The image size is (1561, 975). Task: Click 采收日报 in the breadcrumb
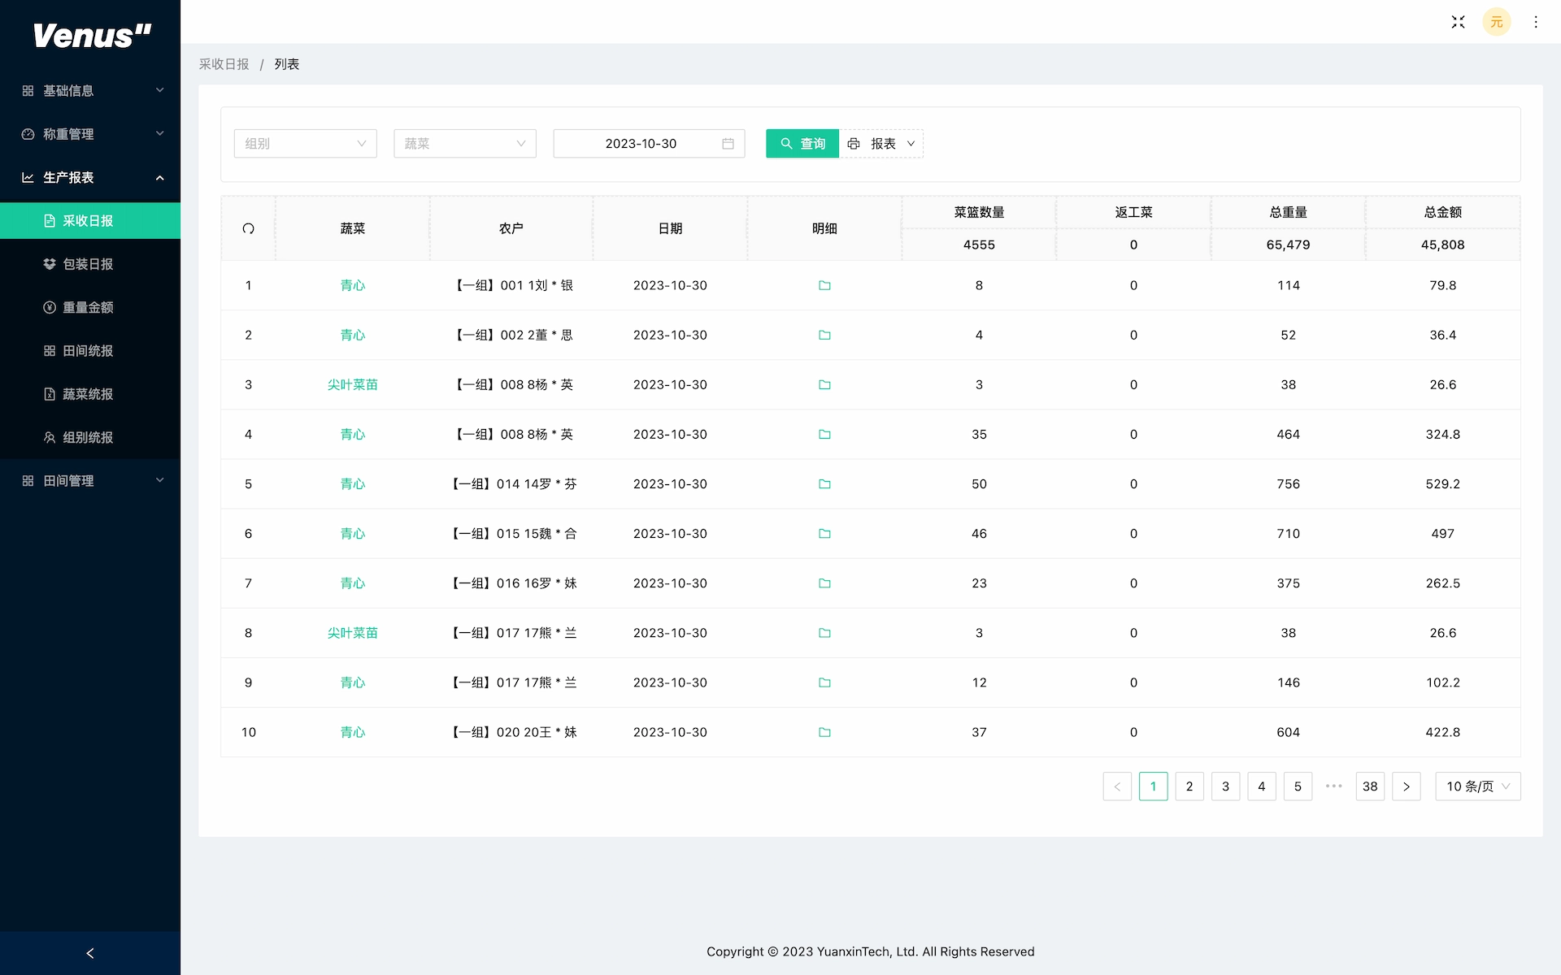224,64
